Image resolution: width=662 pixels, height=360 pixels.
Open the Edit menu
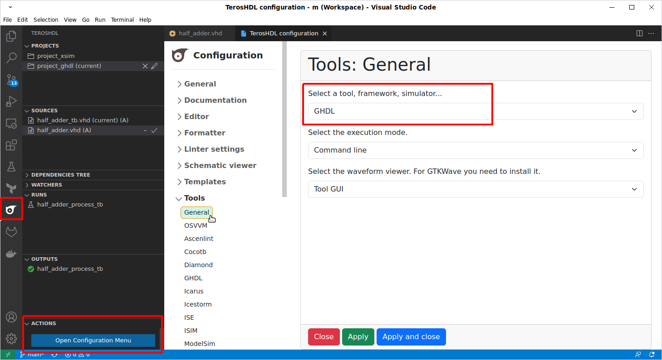[x=23, y=20]
